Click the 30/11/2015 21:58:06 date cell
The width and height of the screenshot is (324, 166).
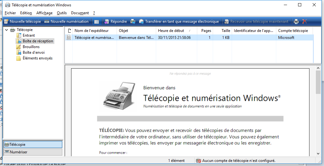click(174, 38)
